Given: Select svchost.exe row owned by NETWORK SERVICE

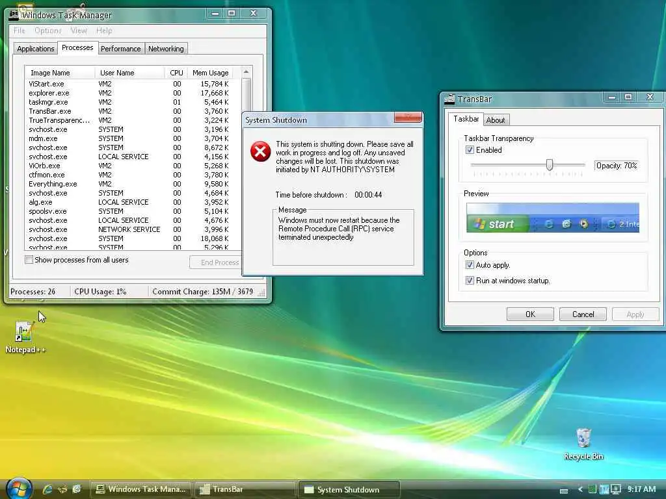Looking at the screenshot, I should click(x=133, y=229).
